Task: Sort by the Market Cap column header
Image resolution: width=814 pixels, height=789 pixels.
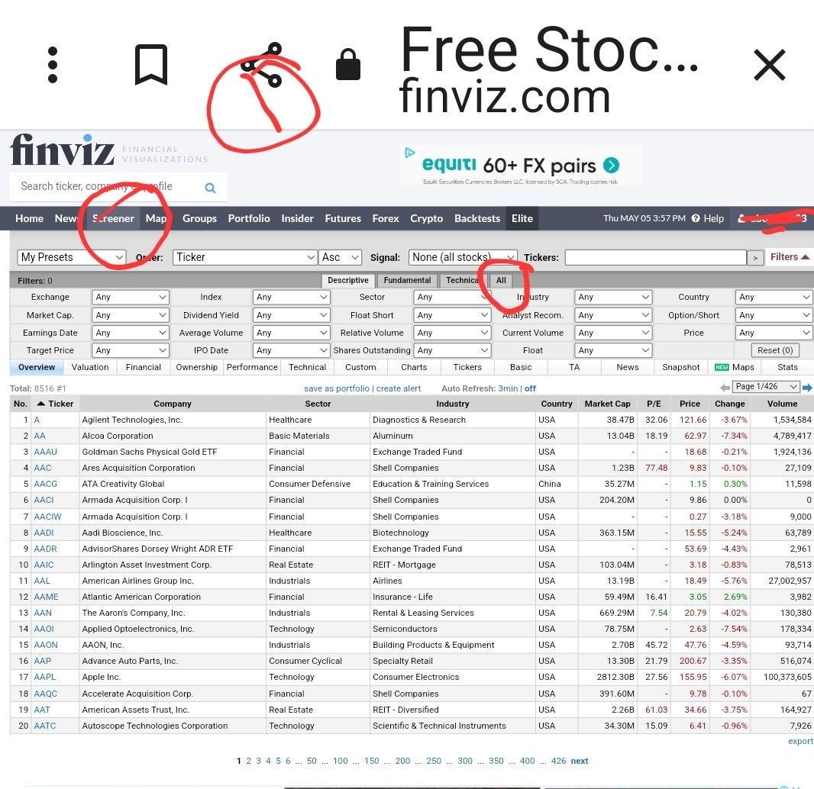Action: pos(607,404)
